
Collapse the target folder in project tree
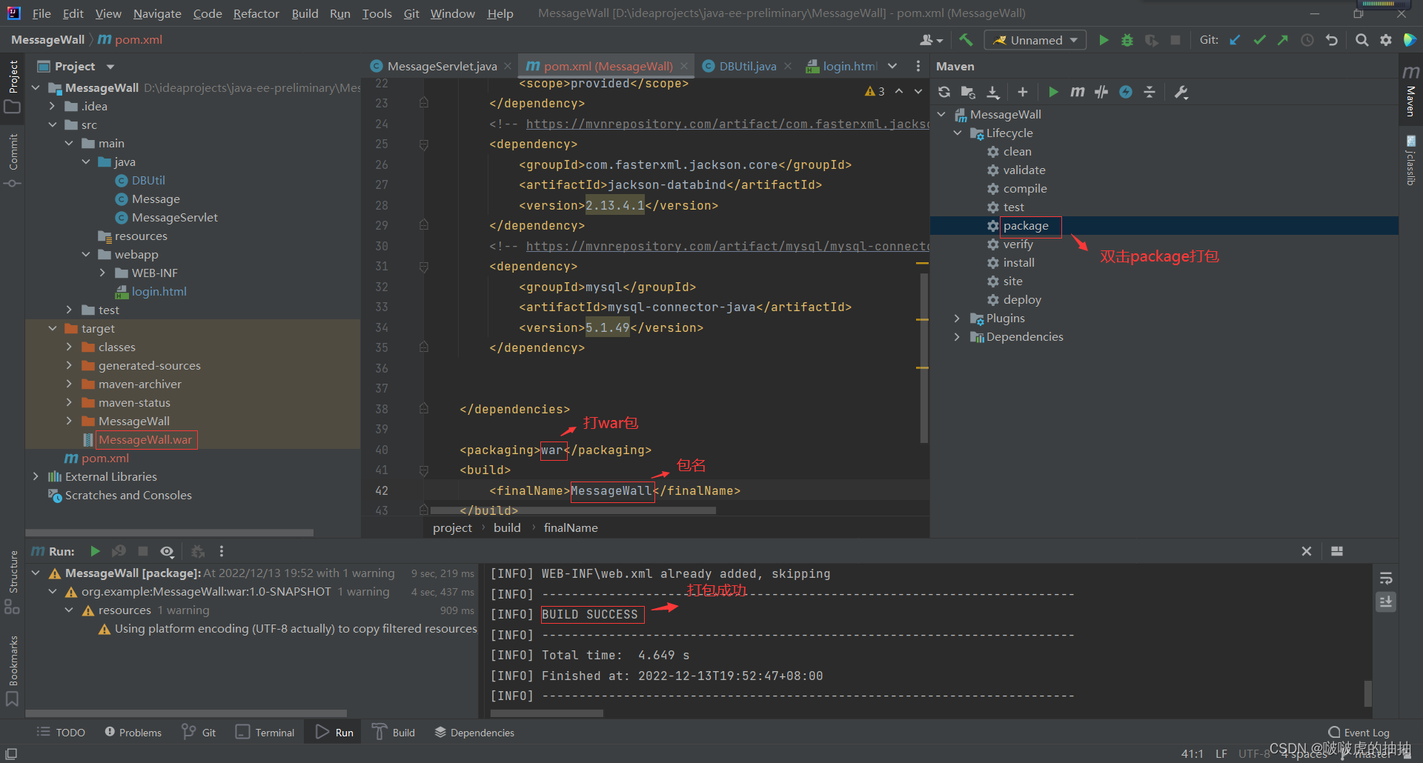point(53,328)
